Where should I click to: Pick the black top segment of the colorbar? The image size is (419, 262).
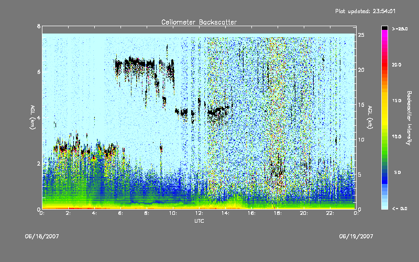(x=384, y=28)
